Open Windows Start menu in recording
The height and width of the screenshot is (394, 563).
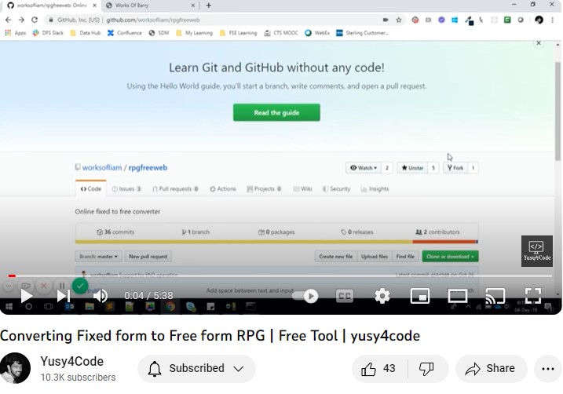(9, 306)
